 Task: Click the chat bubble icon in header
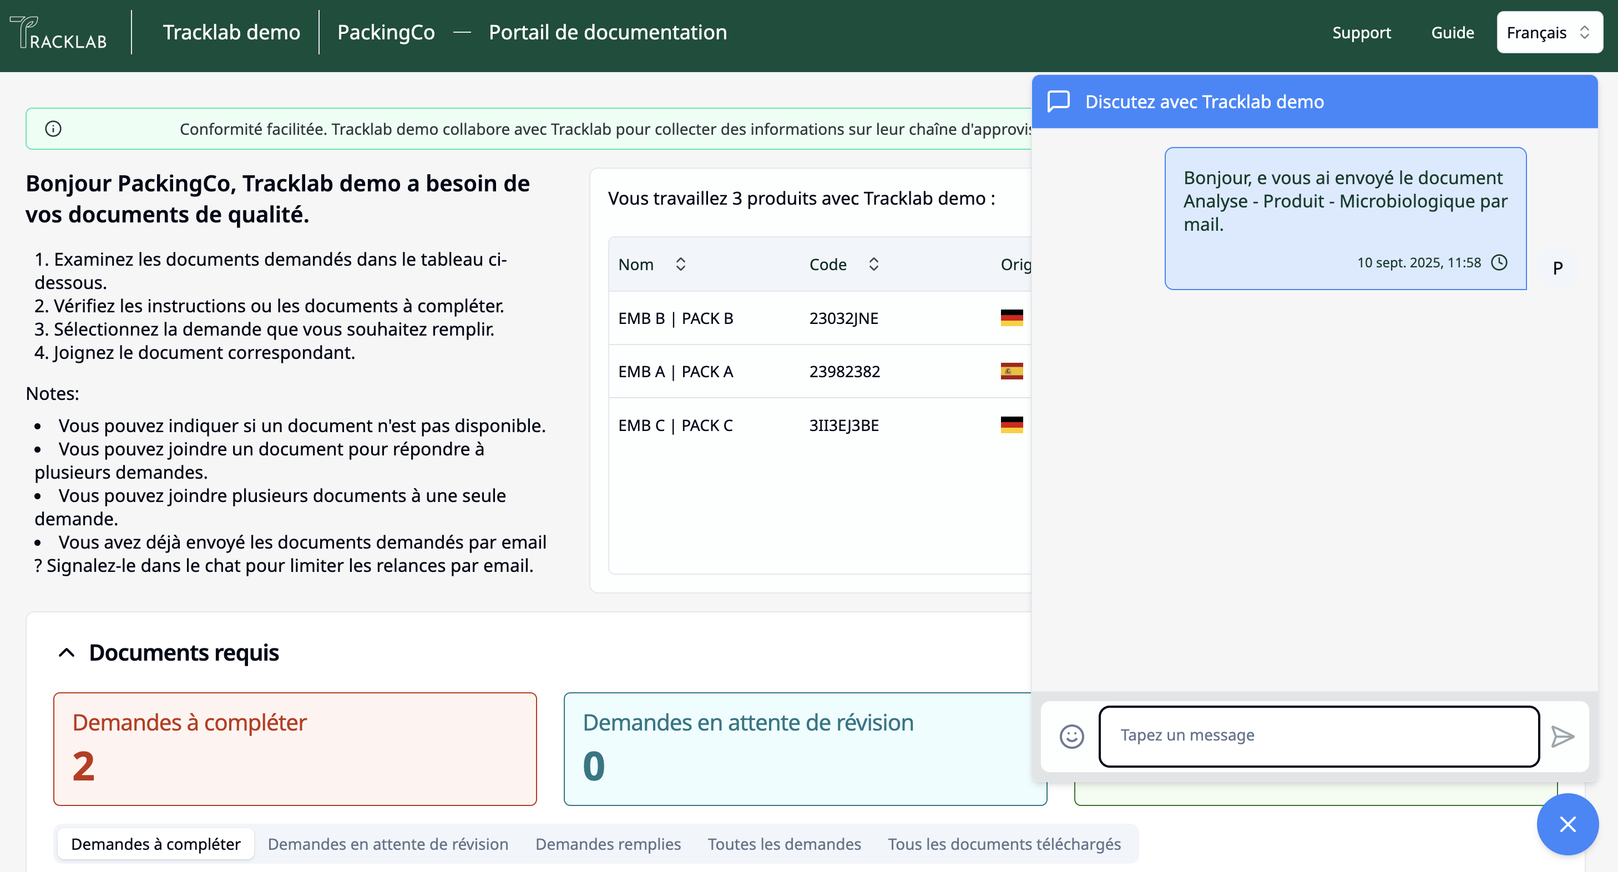(x=1059, y=102)
